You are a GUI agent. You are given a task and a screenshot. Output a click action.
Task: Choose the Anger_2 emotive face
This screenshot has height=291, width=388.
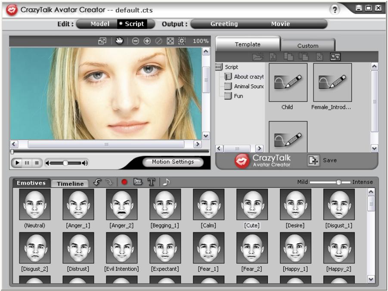[122, 204]
